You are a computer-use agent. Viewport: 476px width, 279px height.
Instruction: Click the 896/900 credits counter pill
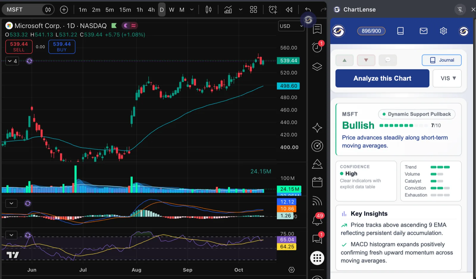(x=371, y=31)
